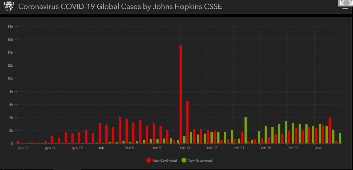Click the 14k y-axis label
The image size is (353, 170).
point(11,52)
